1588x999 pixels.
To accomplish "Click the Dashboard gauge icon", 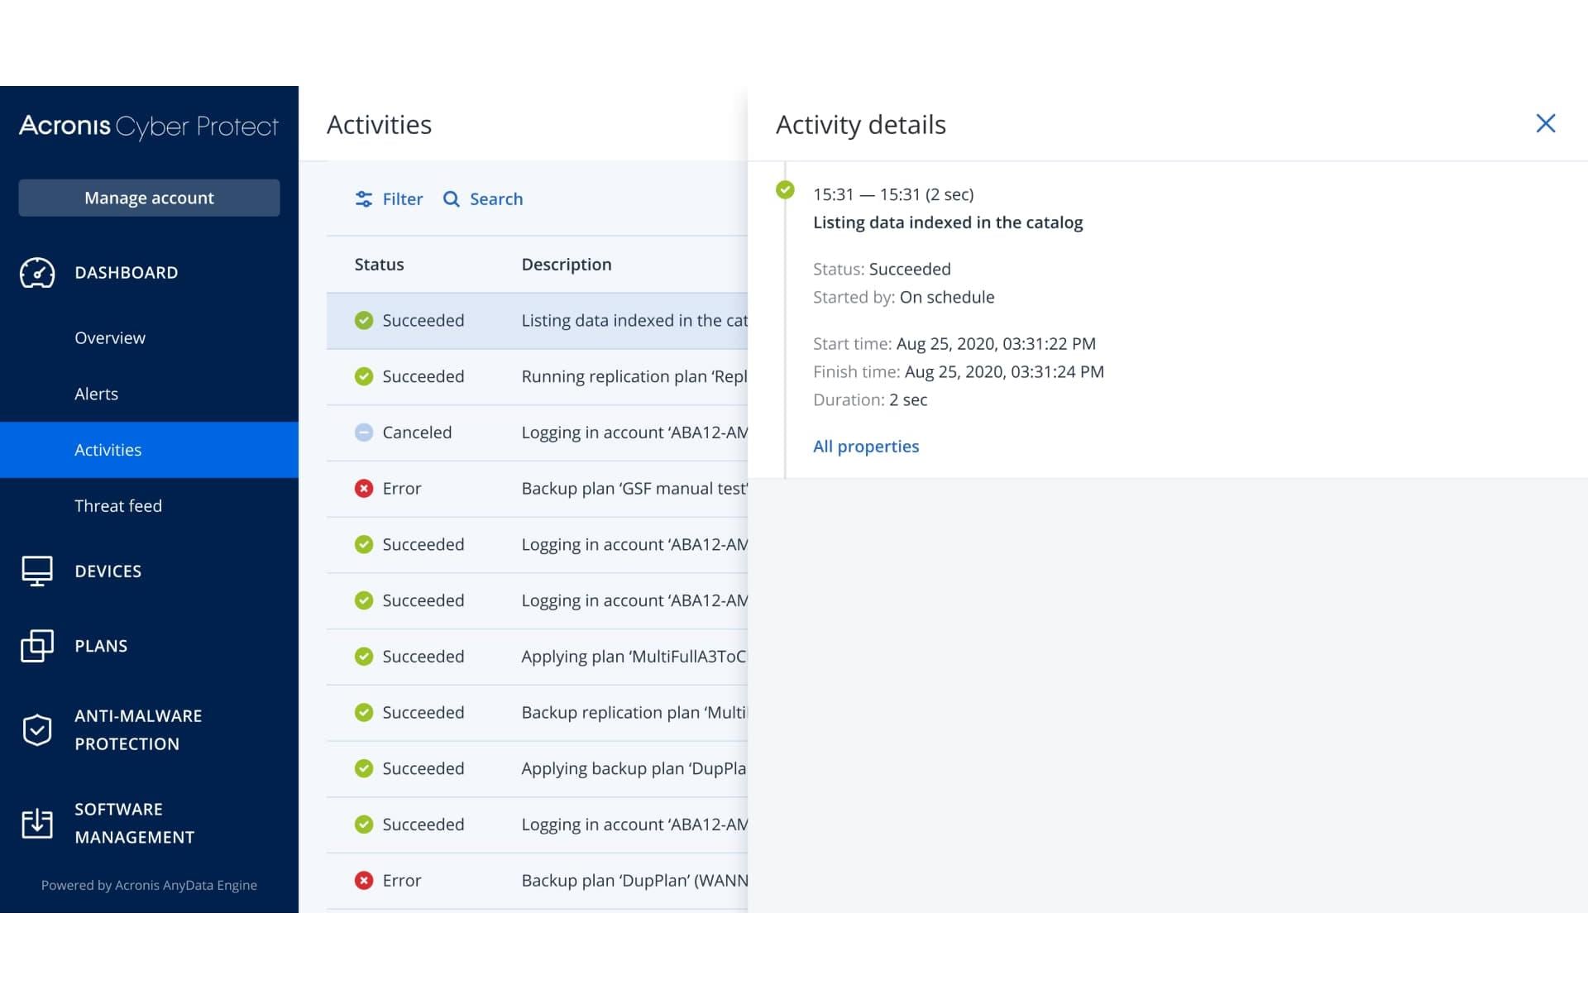I will coord(37,273).
